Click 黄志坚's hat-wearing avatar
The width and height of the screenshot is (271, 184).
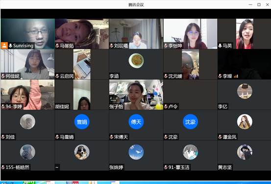tap(245, 152)
